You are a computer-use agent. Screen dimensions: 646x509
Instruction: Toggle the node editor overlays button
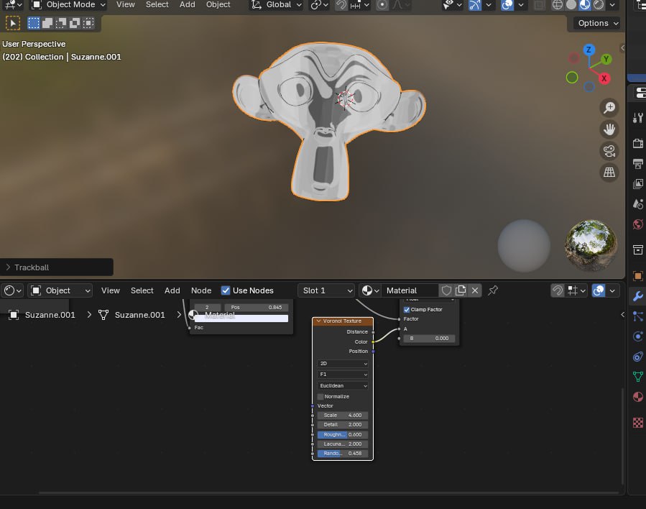598,290
